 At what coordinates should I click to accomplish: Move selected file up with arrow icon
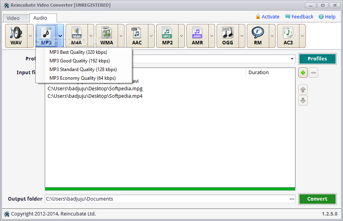tap(303, 89)
